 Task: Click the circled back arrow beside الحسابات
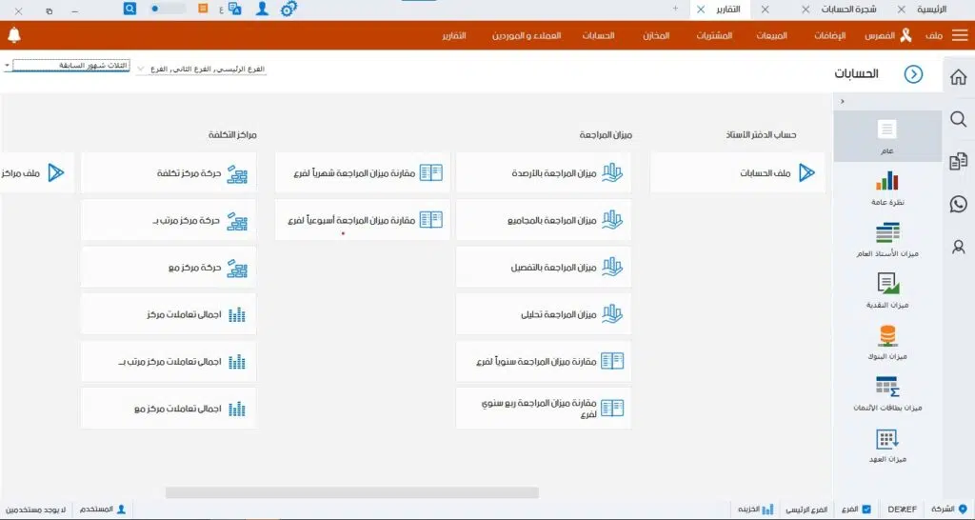tap(913, 74)
